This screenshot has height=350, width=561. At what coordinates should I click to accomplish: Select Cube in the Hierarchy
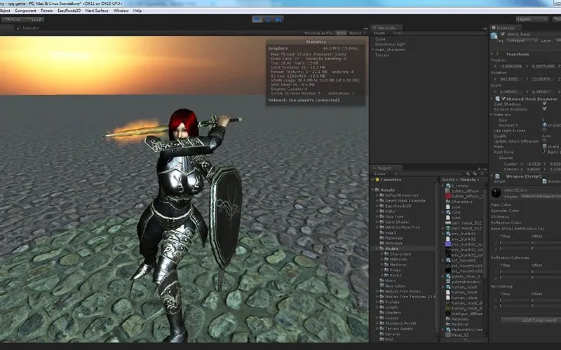tap(380, 39)
